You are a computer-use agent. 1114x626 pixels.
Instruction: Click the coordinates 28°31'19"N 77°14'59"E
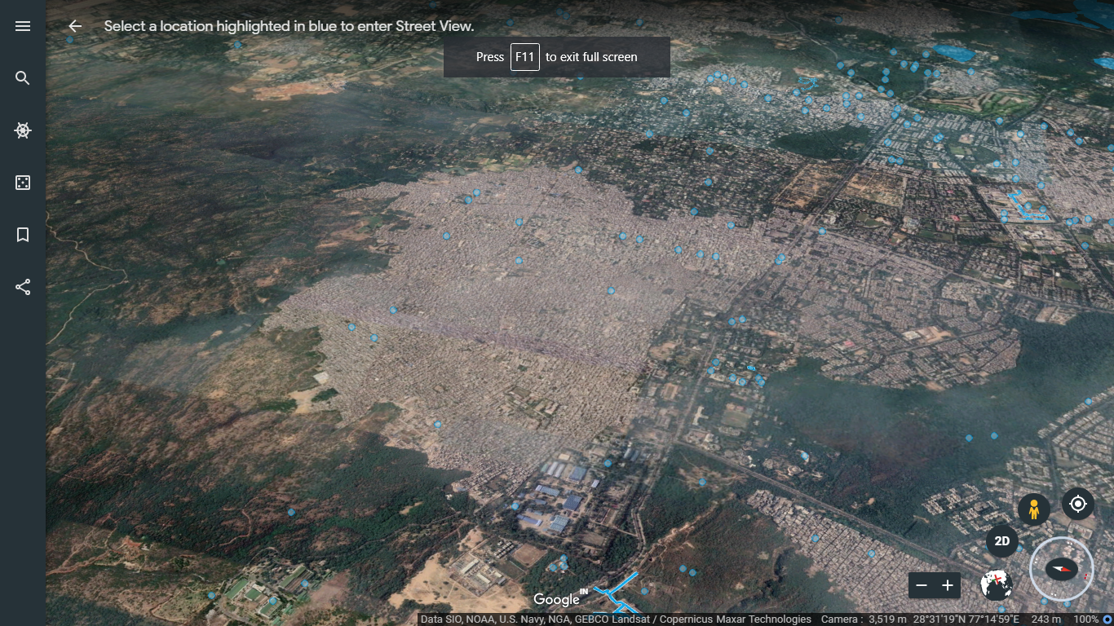point(966,619)
